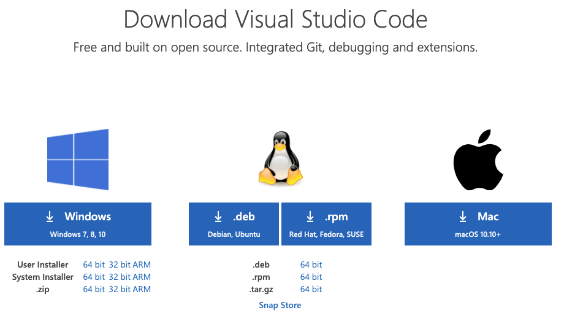Download the .deb package for Debian, Ubuntu
Viewport: 564px width, 332px height.
(x=234, y=224)
